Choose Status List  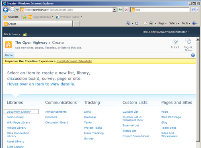[129, 131]
